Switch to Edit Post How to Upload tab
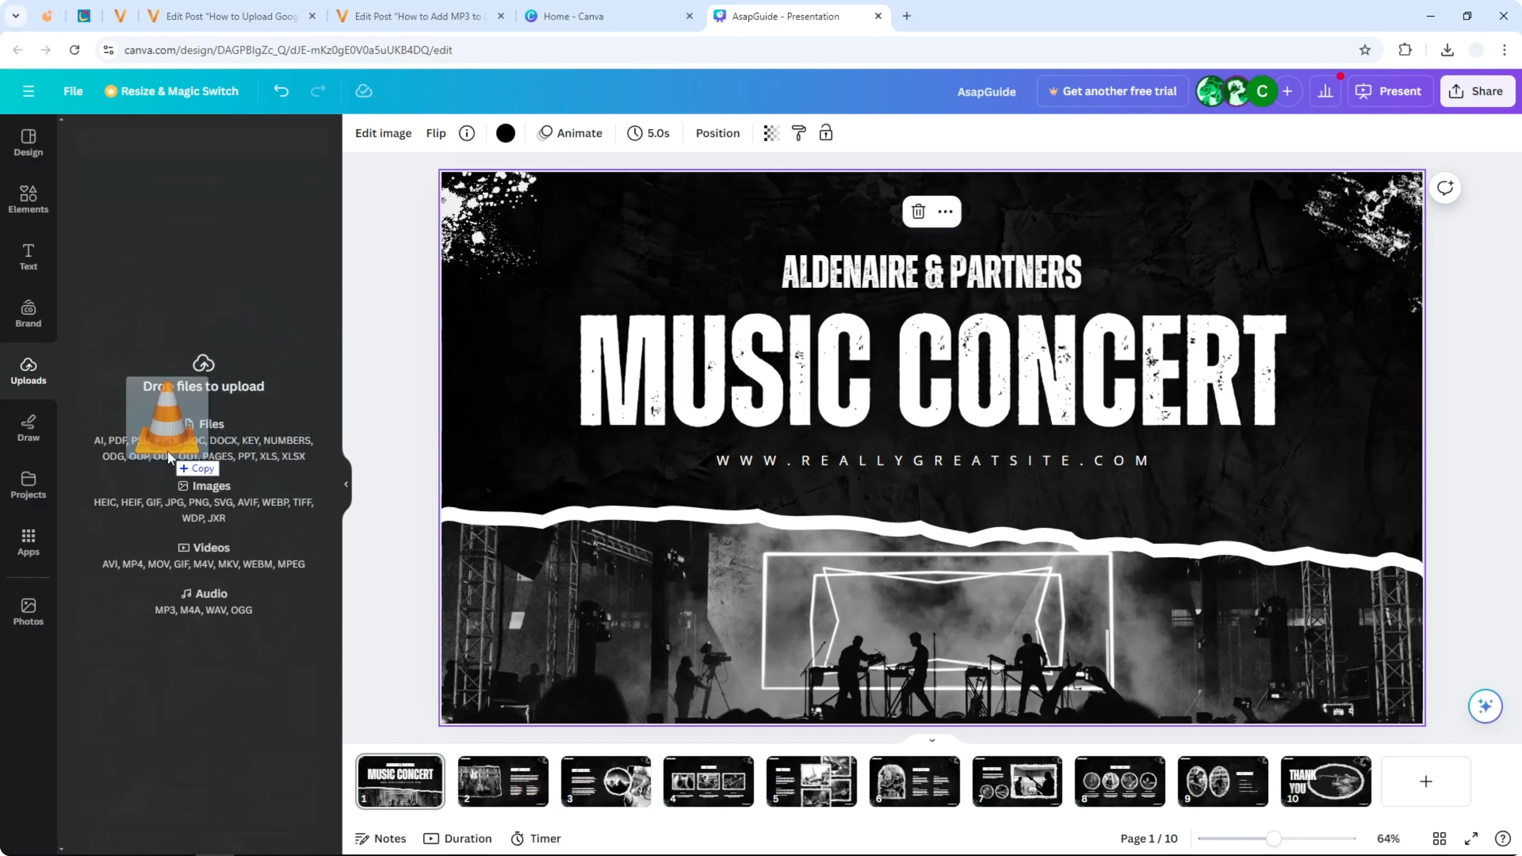This screenshot has width=1522, height=856. pyautogui.click(x=232, y=17)
